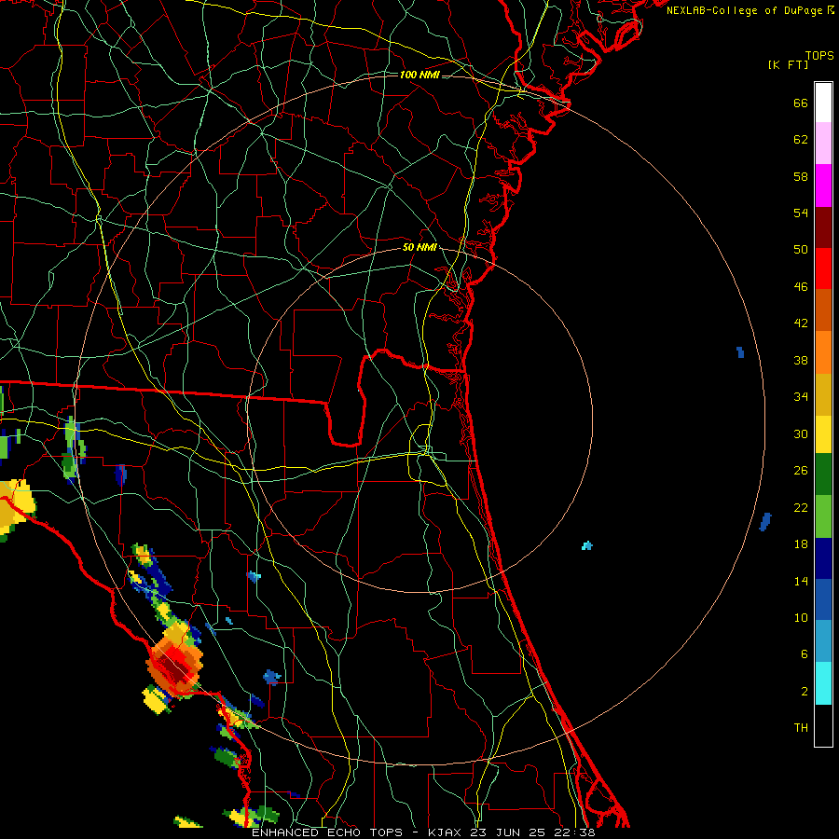The height and width of the screenshot is (839, 839).
Task: Click the legend value 18
Action: point(801,544)
